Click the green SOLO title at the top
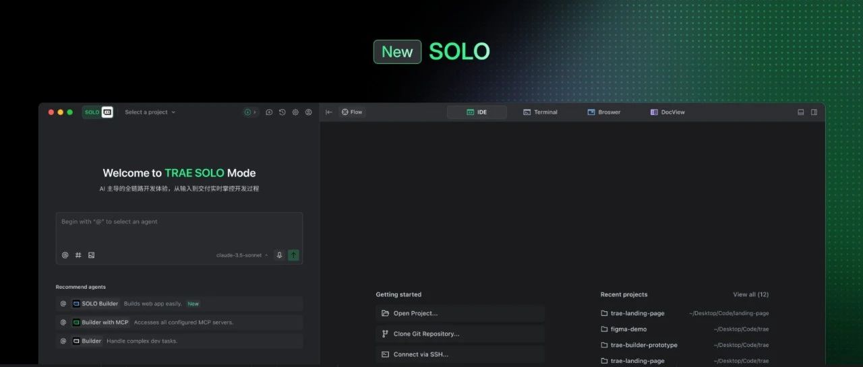The height and width of the screenshot is (367, 863). (x=459, y=52)
